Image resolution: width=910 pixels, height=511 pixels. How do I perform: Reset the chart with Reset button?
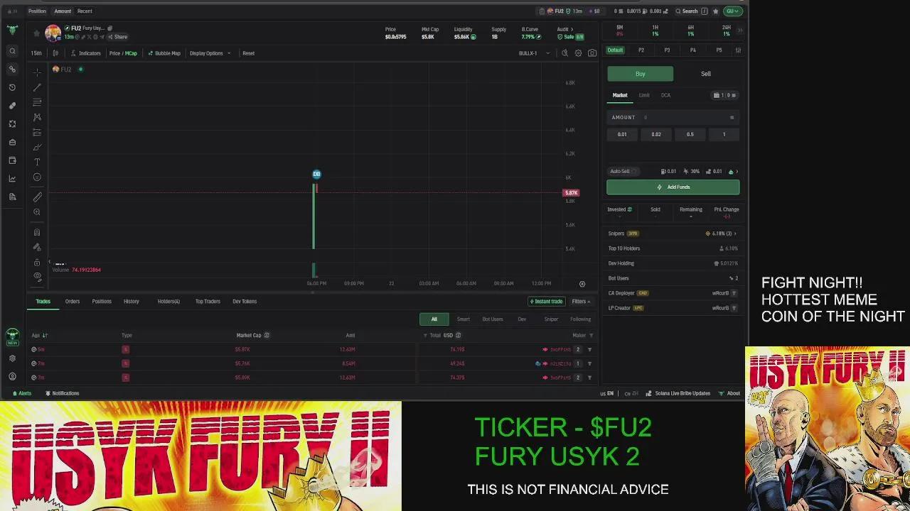248,53
